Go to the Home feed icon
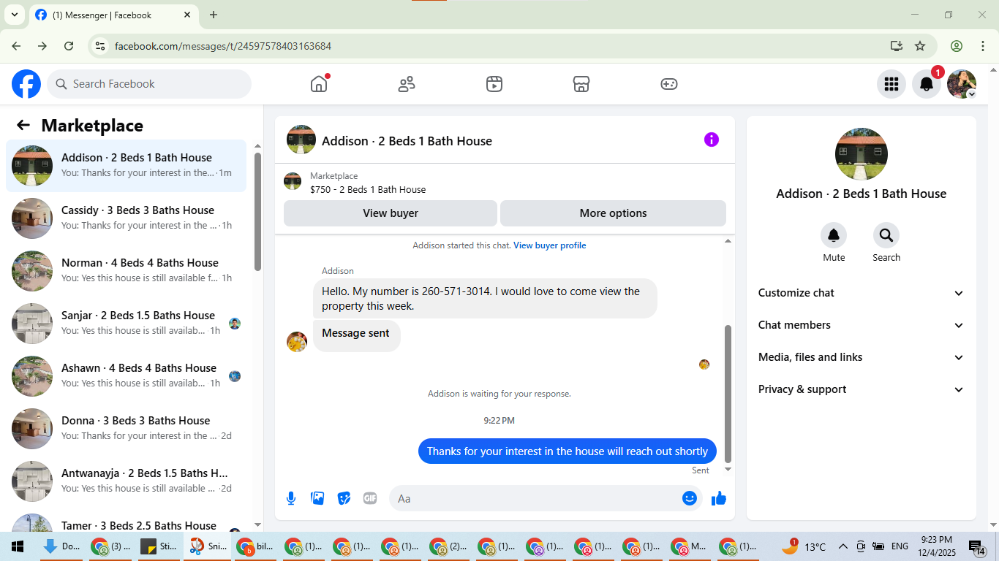The width and height of the screenshot is (999, 561). tap(319, 84)
